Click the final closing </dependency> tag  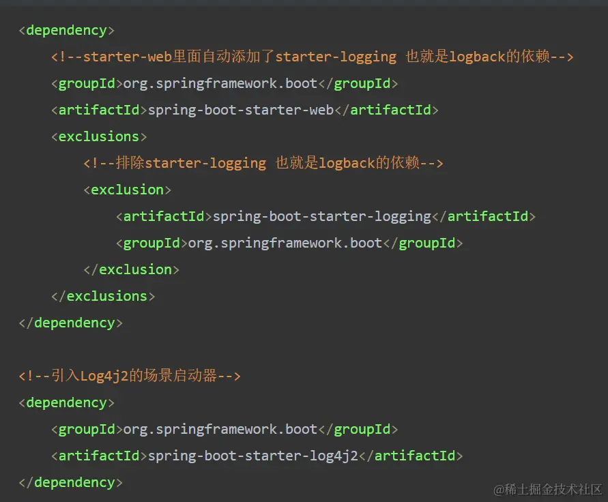70,483
